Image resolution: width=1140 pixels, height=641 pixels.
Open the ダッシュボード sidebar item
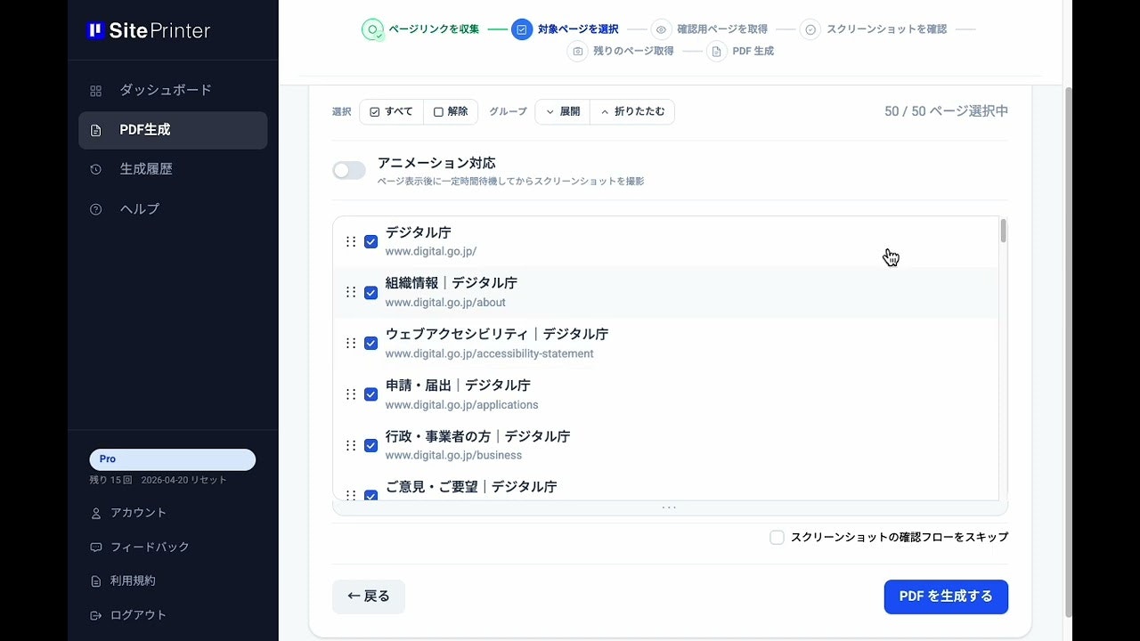(173, 90)
